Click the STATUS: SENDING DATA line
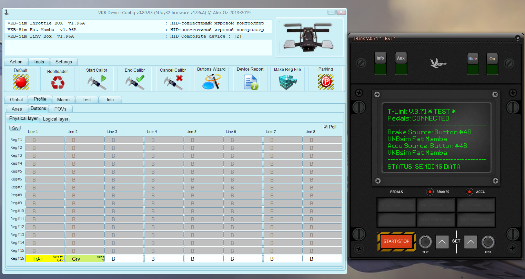Image resolution: width=525 pixels, height=279 pixels. [x=424, y=166]
